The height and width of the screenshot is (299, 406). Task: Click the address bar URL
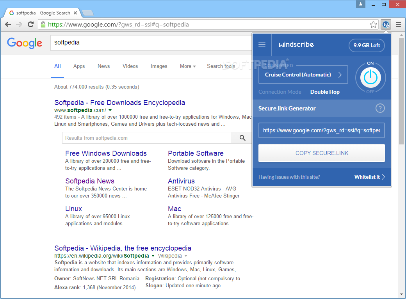[118, 25]
